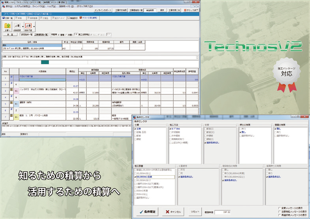Viewport: 310px width, 219px height.
Task: Click the teal highlighted cell in the bar
Action: (x=45, y=62)
